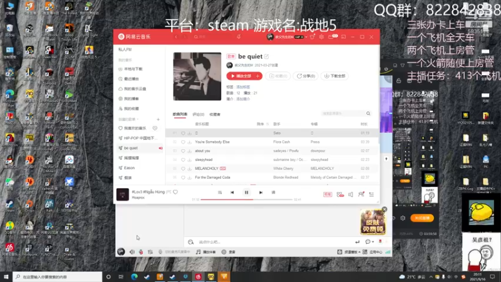Like the song sleepyhead
The height and width of the screenshot is (282, 501).
click(183, 160)
